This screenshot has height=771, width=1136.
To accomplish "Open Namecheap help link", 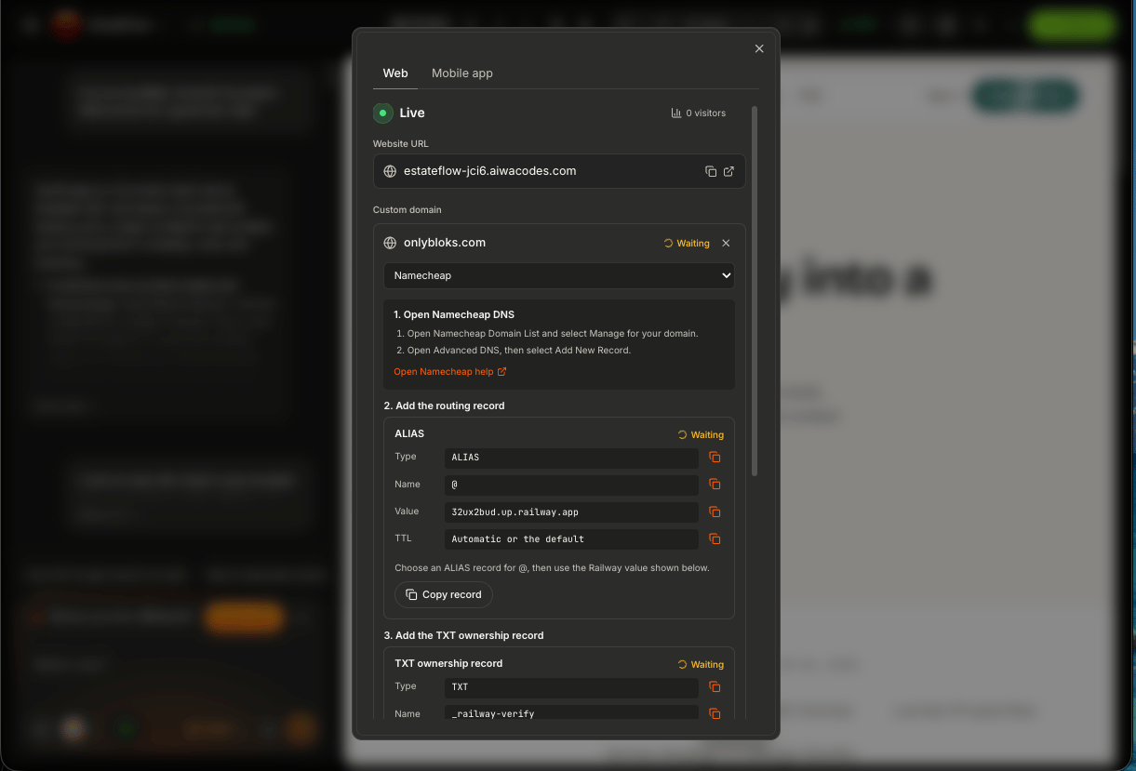I will point(450,372).
